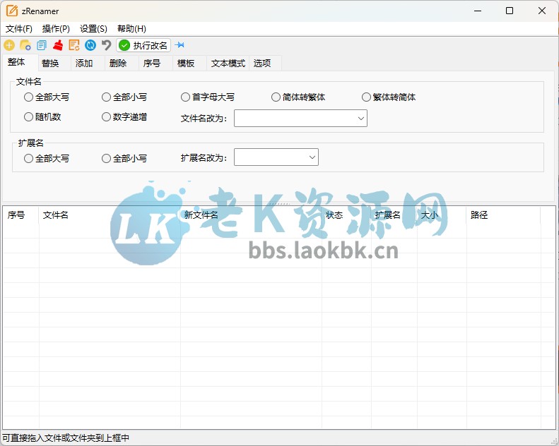Click the 新文件名 column header
Image resolution: width=559 pixels, height=446 pixels.
(251, 215)
